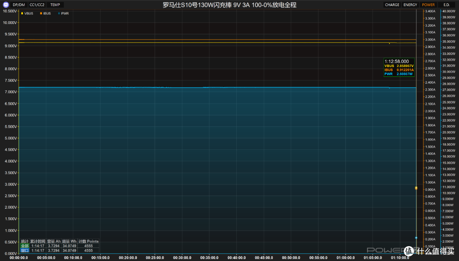Select the blue 窗口 statistics row label

coord(25,250)
